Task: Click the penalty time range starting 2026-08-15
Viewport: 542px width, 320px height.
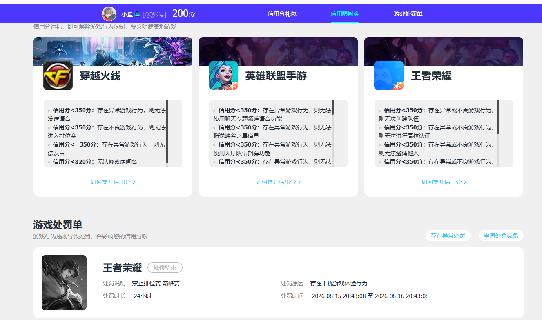Action: pos(370,296)
